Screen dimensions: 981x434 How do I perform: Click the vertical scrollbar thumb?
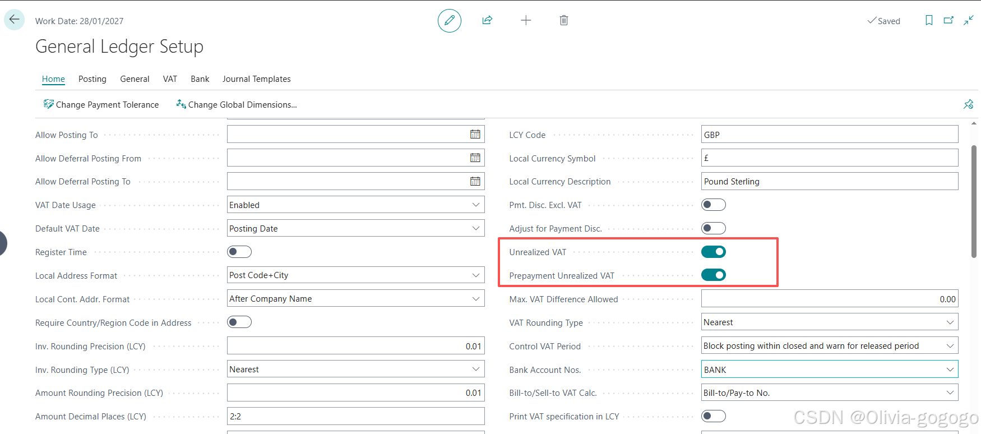click(974, 202)
